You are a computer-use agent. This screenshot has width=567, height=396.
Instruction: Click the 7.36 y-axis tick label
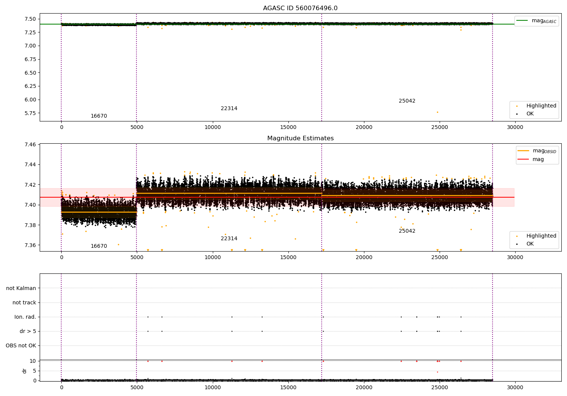pos(30,245)
